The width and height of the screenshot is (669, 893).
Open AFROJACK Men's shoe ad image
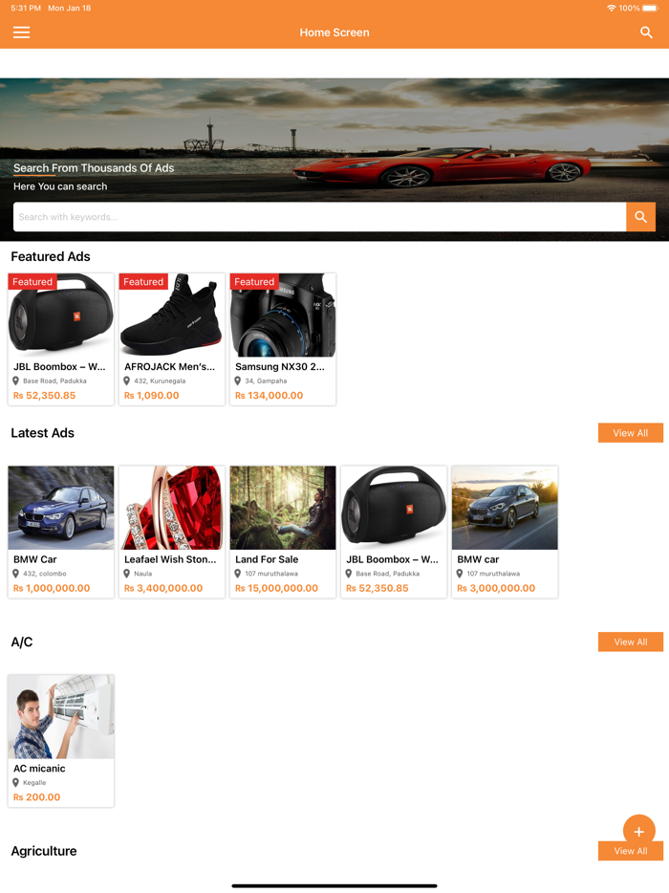coord(172,315)
